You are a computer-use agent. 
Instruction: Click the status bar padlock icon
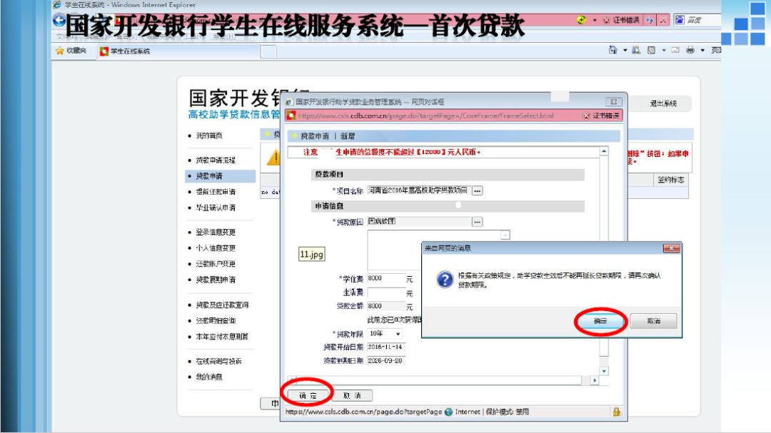[617, 412]
